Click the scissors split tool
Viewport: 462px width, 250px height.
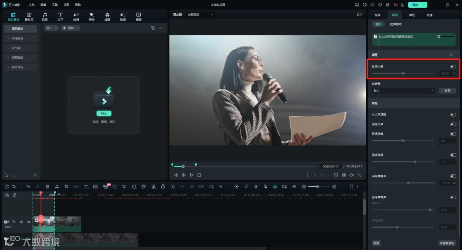[57, 187]
